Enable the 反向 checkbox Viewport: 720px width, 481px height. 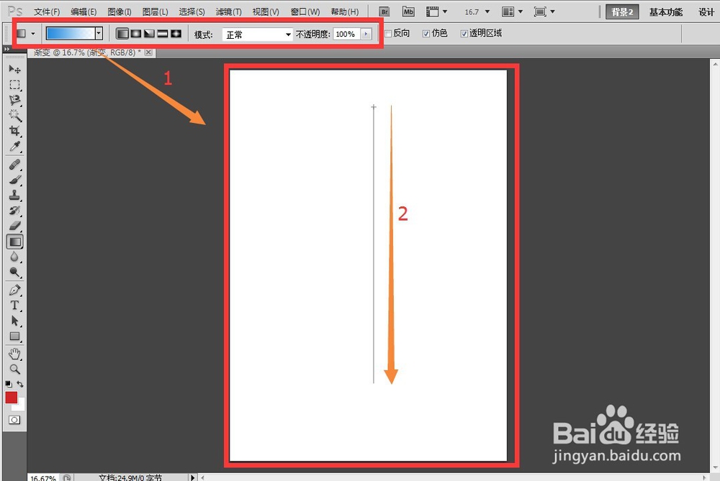pyautogui.click(x=388, y=34)
